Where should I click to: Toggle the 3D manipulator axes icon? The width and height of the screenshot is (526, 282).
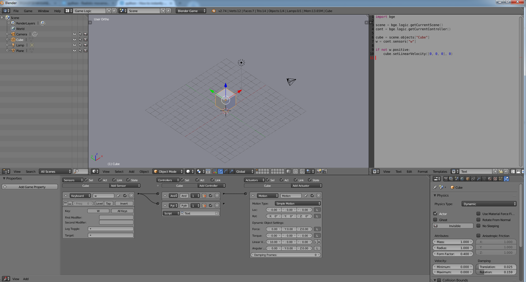(x=215, y=171)
